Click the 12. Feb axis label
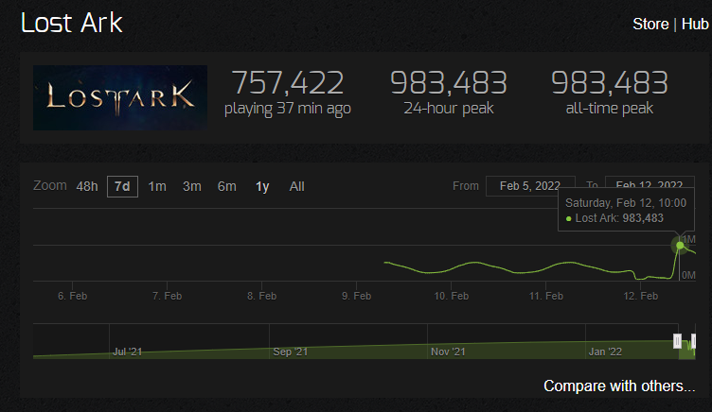The width and height of the screenshot is (712, 412). coord(640,296)
